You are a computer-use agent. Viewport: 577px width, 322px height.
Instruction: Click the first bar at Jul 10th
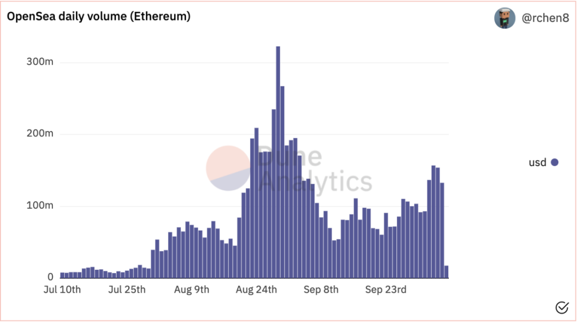(x=62, y=275)
